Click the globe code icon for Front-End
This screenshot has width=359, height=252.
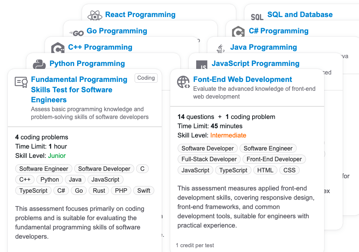coord(183,82)
